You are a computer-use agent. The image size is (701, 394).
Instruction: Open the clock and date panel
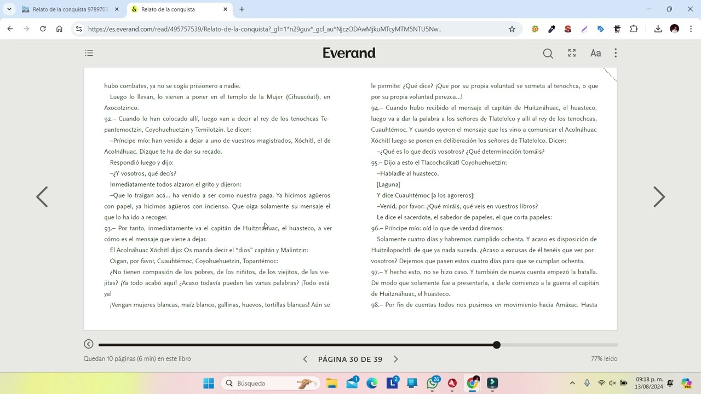[649, 383]
